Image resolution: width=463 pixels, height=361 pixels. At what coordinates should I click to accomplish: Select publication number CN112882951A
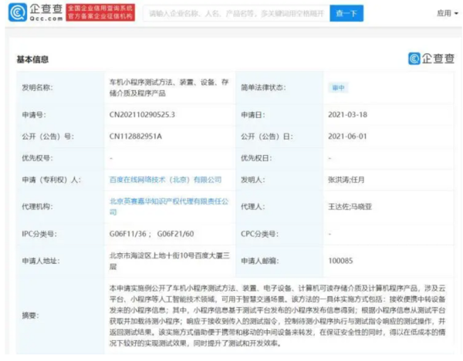[136, 137]
